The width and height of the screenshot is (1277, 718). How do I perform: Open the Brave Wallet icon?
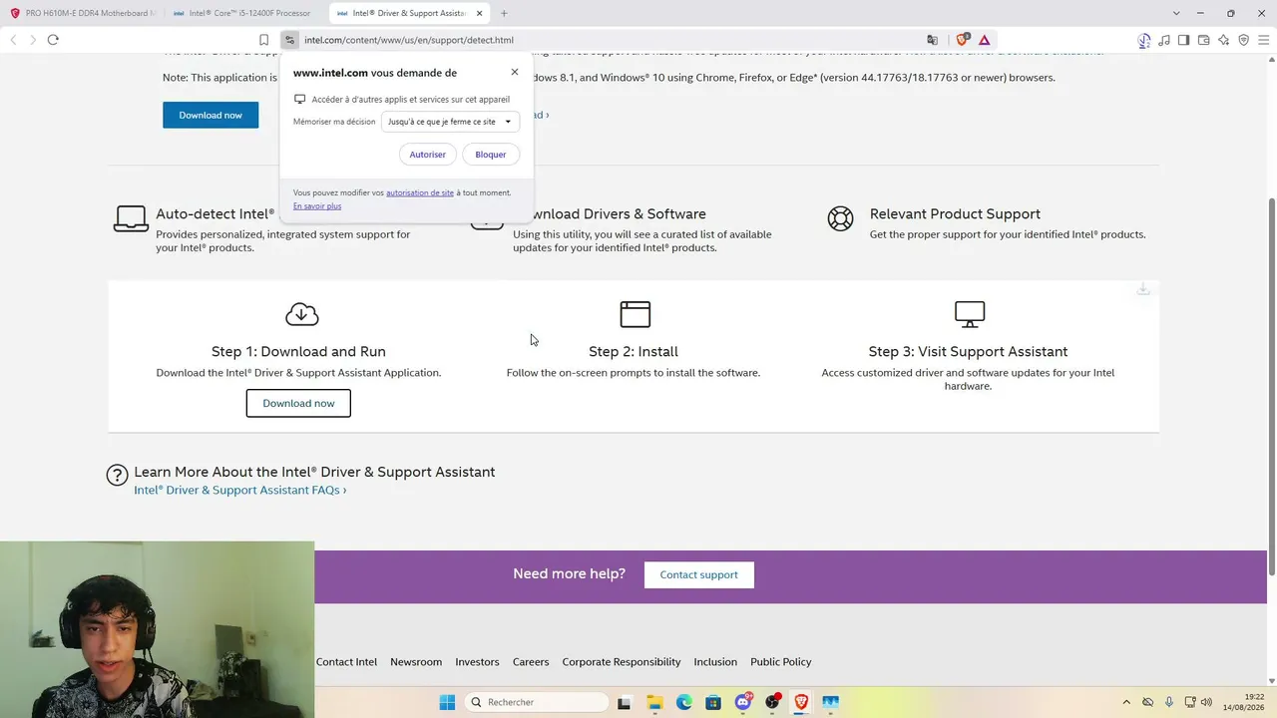tap(1204, 40)
